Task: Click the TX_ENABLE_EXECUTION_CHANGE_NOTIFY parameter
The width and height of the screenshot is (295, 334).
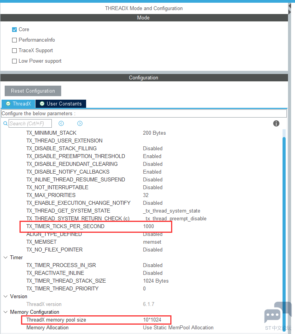Action: pyautogui.click(x=78, y=203)
